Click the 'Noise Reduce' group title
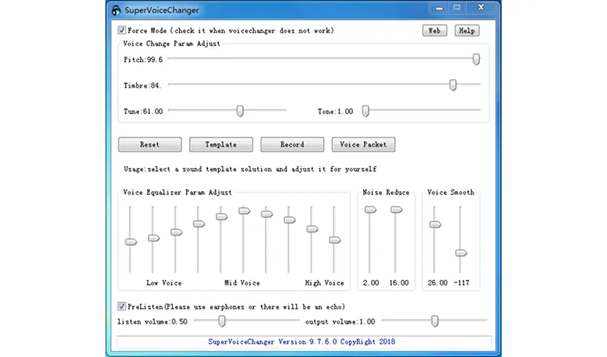 point(386,193)
